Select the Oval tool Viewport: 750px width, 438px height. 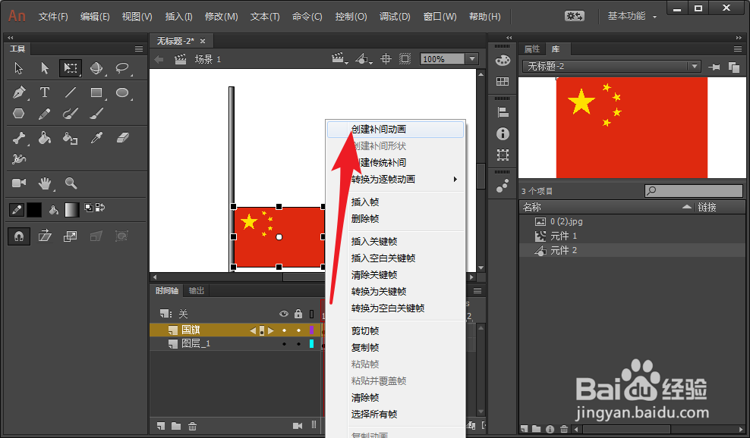click(x=122, y=92)
